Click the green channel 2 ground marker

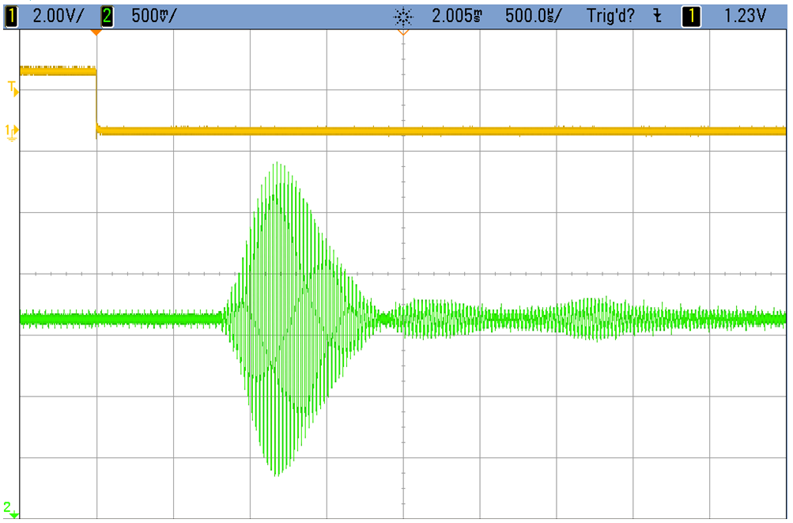(x=9, y=507)
